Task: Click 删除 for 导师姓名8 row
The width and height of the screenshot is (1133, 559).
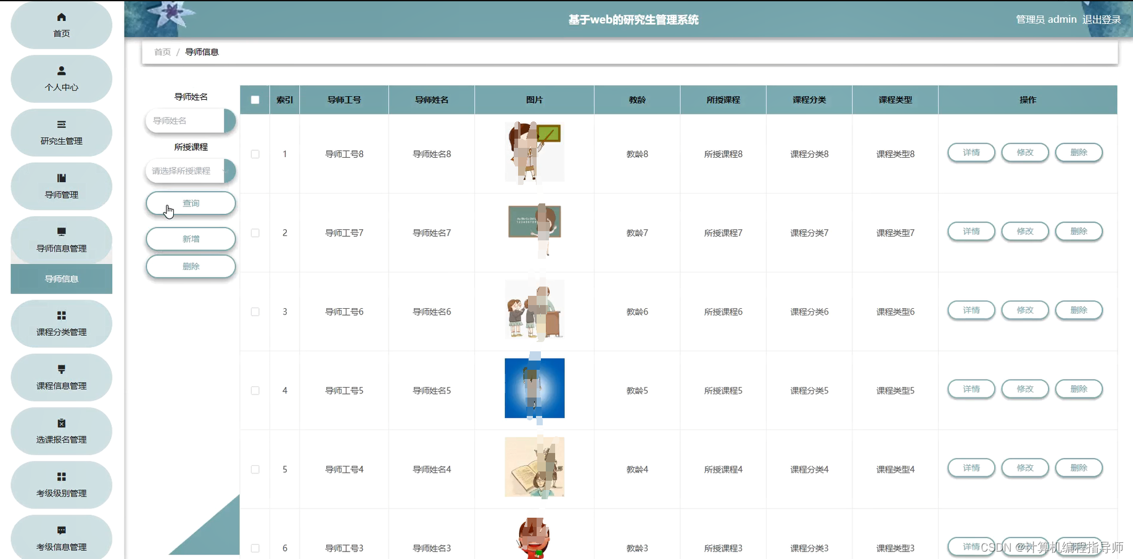Action: point(1079,152)
